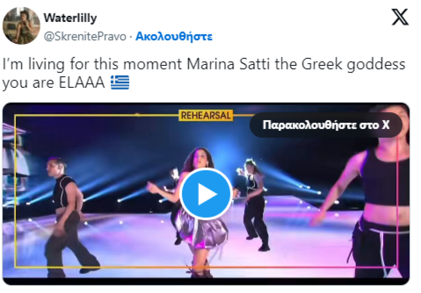Select the avatar icon of the account
The image size is (421, 293).
point(22,22)
